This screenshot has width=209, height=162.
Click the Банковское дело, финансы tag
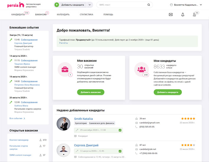tap(102, 123)
